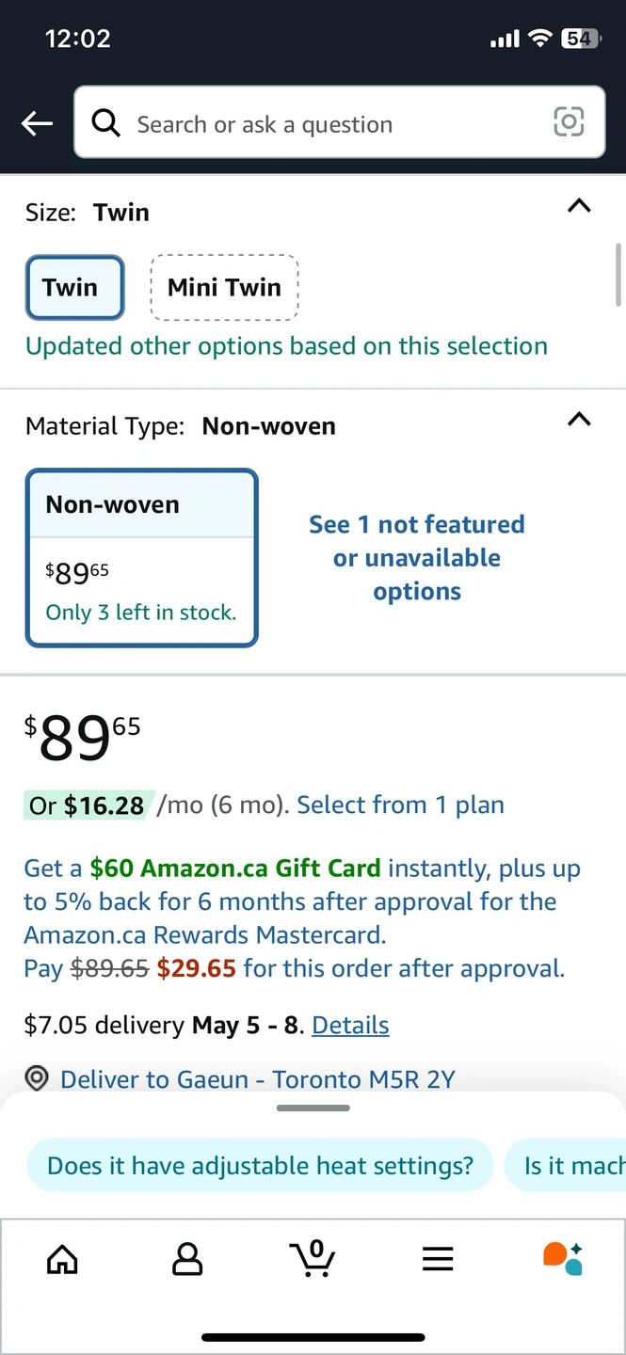Image resolution: width=626 pixels, height=1355 pixels.
Task: Focus the 'Search or ask a question' field
Action: tap(340, 122)
